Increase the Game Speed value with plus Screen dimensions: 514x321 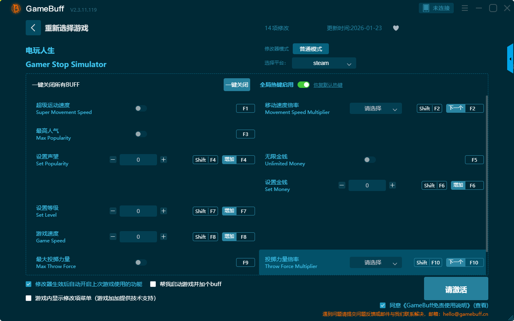tap(163, 237)
